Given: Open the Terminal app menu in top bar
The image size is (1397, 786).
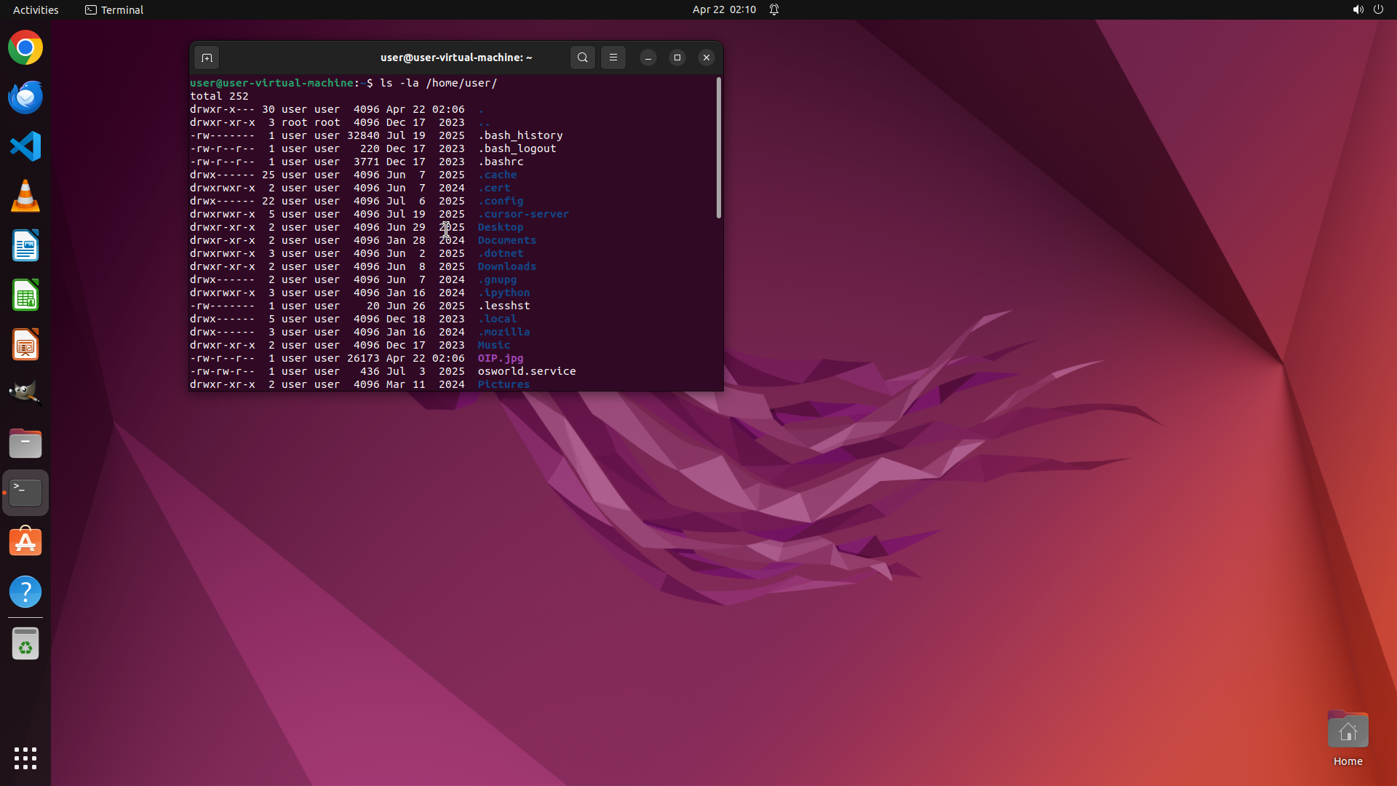Looking at the screenshot, I should coord(114,9).
